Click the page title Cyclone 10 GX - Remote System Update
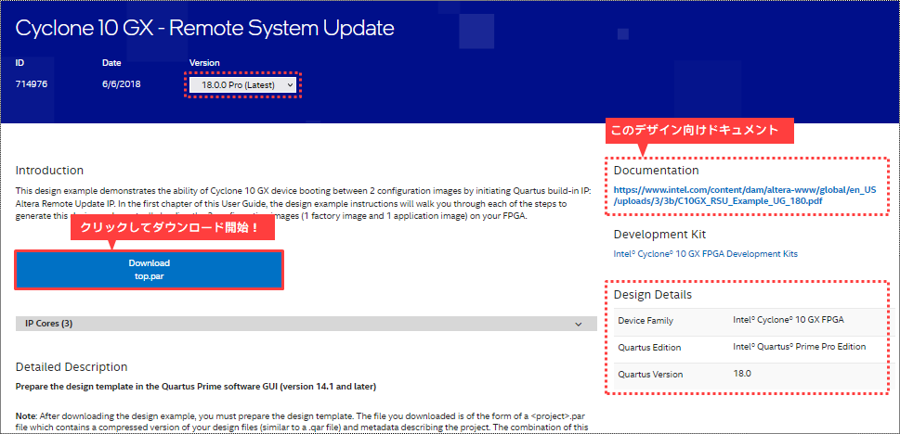Screen dimensions: 900x434 (205, 28)
